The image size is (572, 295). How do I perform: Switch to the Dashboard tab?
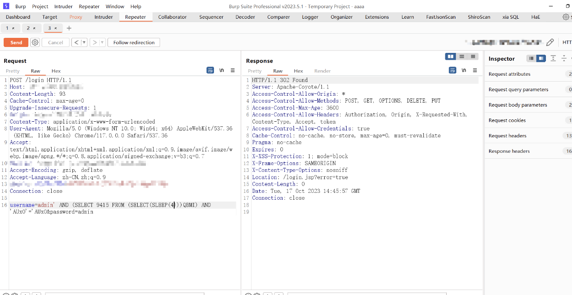pyautogui.click(x=18, y=17)
